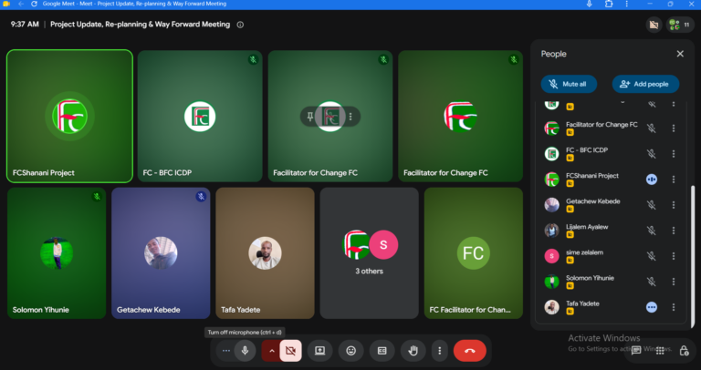The width and height of the screenshot is (701, 370).
Task: Open more actions for FCShanani Project row
Action: pos(674,180)
